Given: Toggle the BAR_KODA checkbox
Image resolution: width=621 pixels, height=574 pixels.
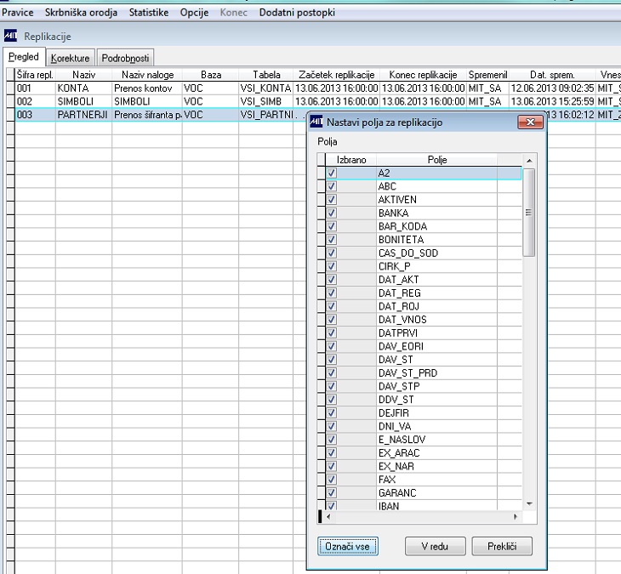Looking at the screenshot, I should click(x=332, y=226).
